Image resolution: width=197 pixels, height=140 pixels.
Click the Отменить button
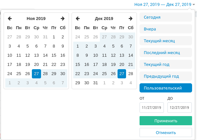165,132
